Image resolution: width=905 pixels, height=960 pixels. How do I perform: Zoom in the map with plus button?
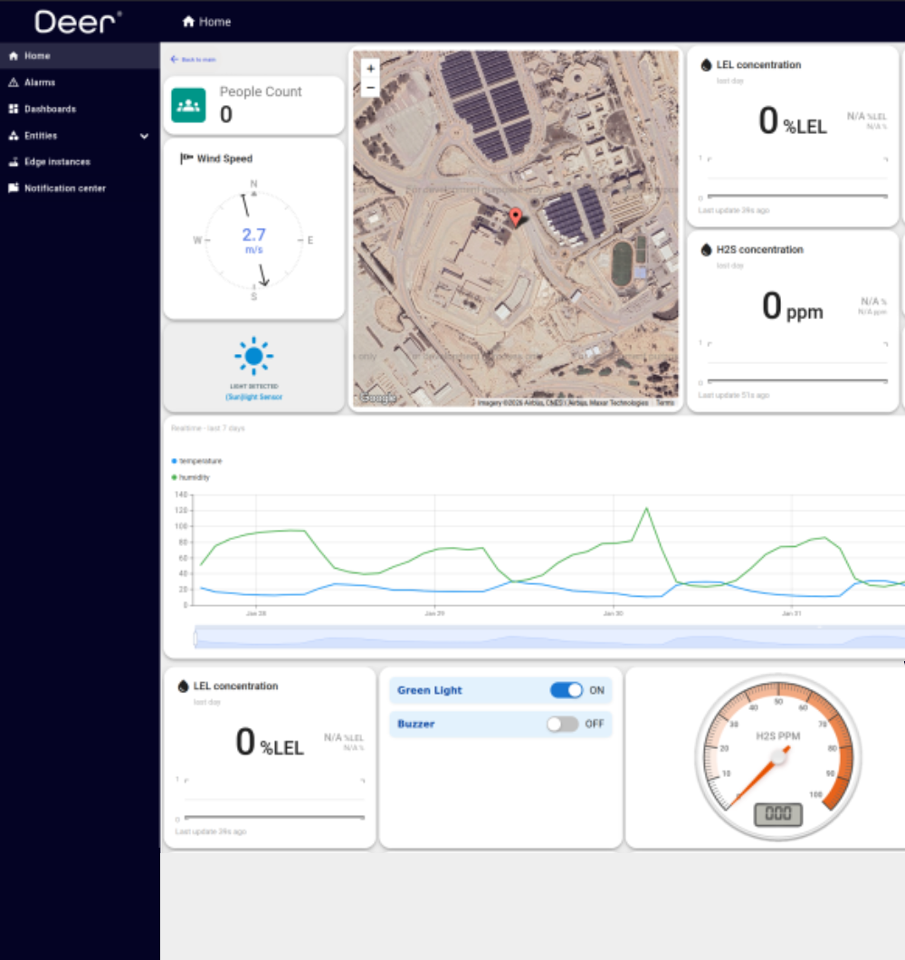370,69
